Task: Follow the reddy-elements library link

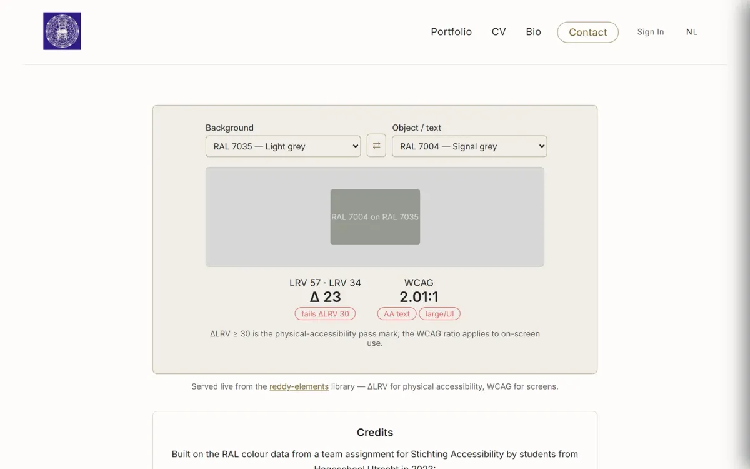Action: pos(299,386)
